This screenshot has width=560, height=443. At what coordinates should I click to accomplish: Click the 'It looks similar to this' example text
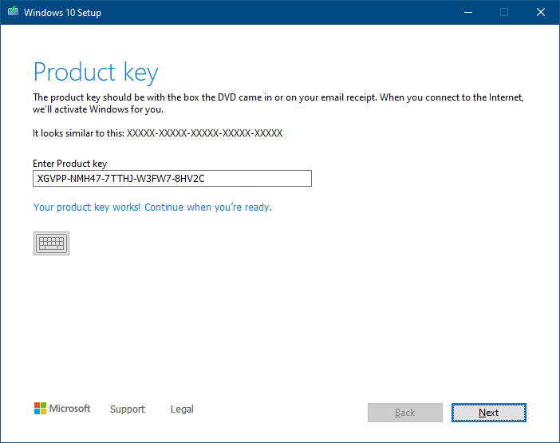(157, 133)
